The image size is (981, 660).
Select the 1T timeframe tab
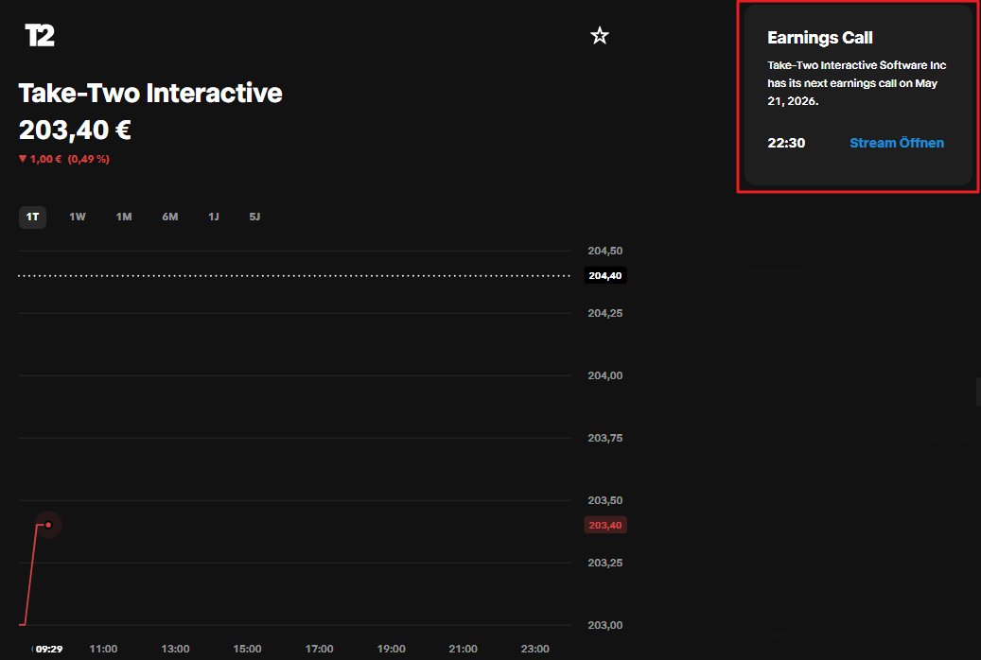[32, 217]
